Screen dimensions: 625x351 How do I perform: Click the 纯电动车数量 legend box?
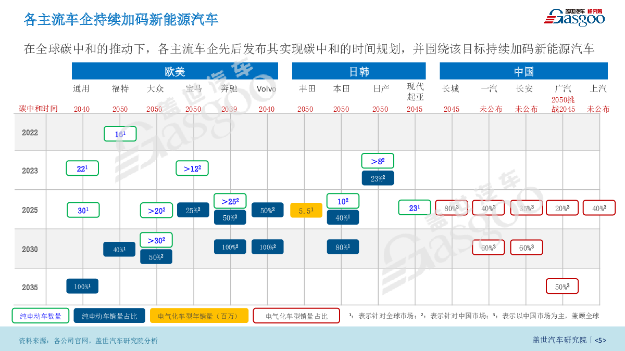(41, 316)
